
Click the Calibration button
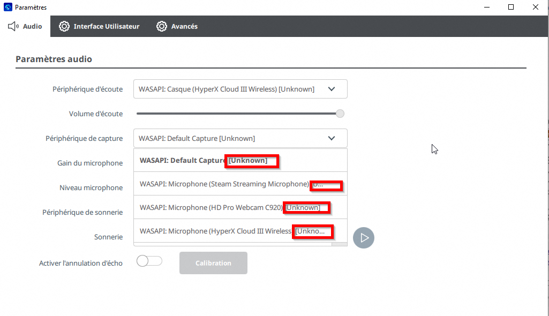click(213, 263)
